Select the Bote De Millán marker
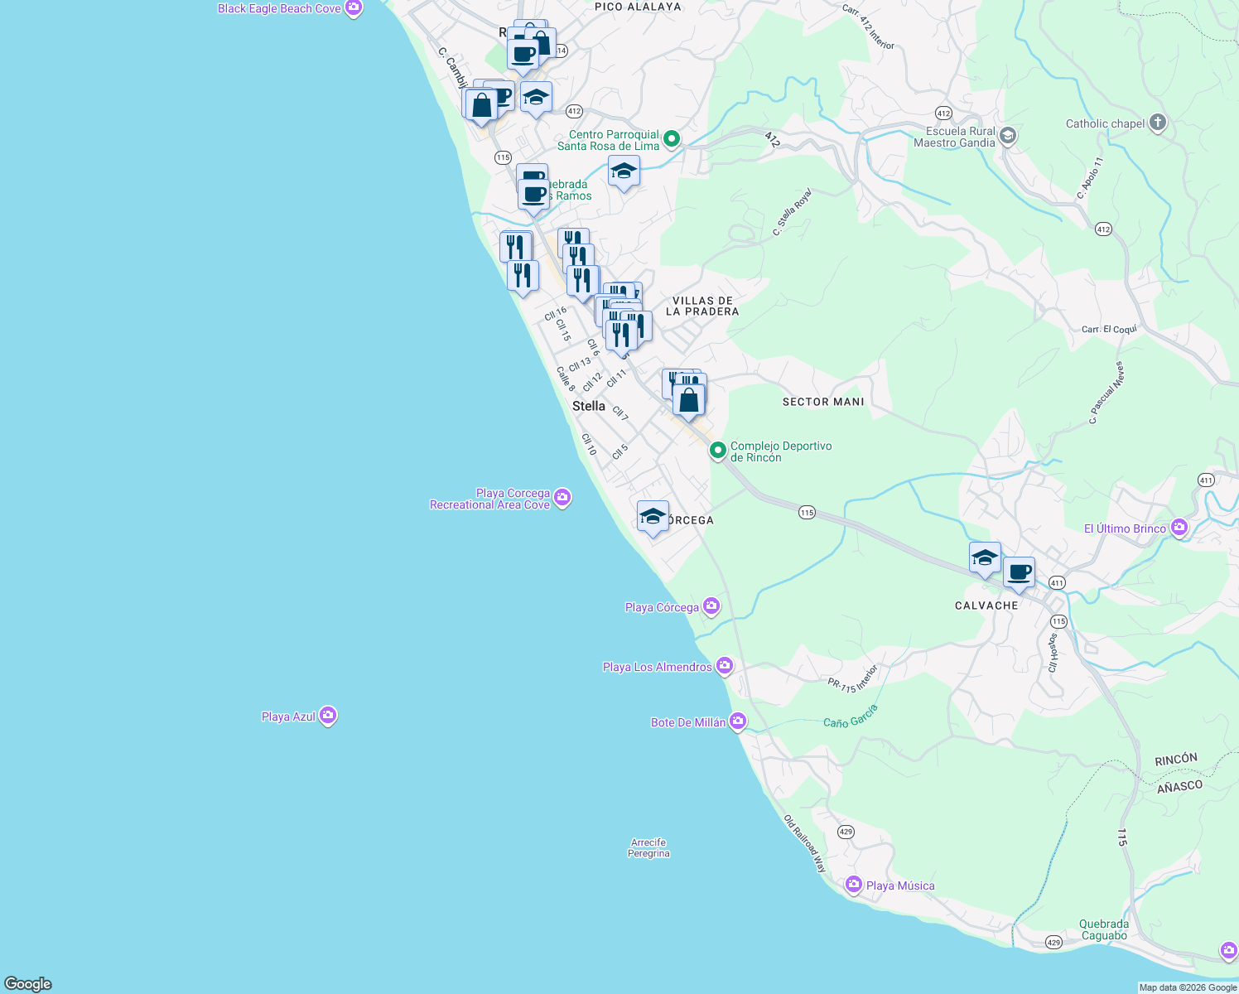The image size is (1239, 994). (736, 720)
